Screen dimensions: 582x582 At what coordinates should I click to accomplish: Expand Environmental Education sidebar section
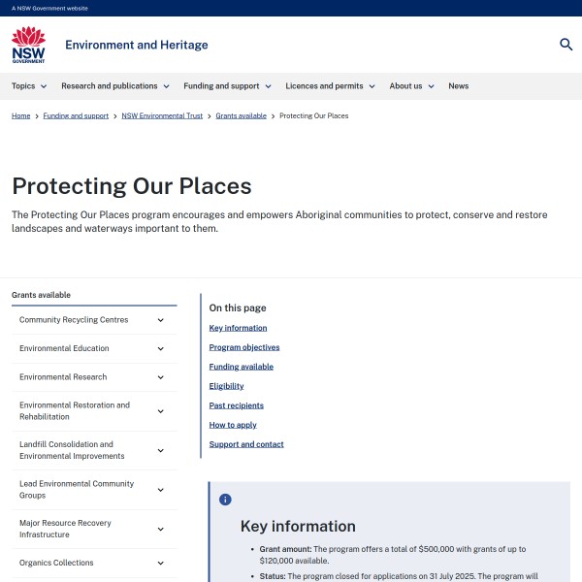coord(161,348)
